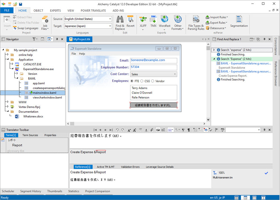Toggle the signed-off checkmark icon in Translator Toolbar

coord(211,130)
